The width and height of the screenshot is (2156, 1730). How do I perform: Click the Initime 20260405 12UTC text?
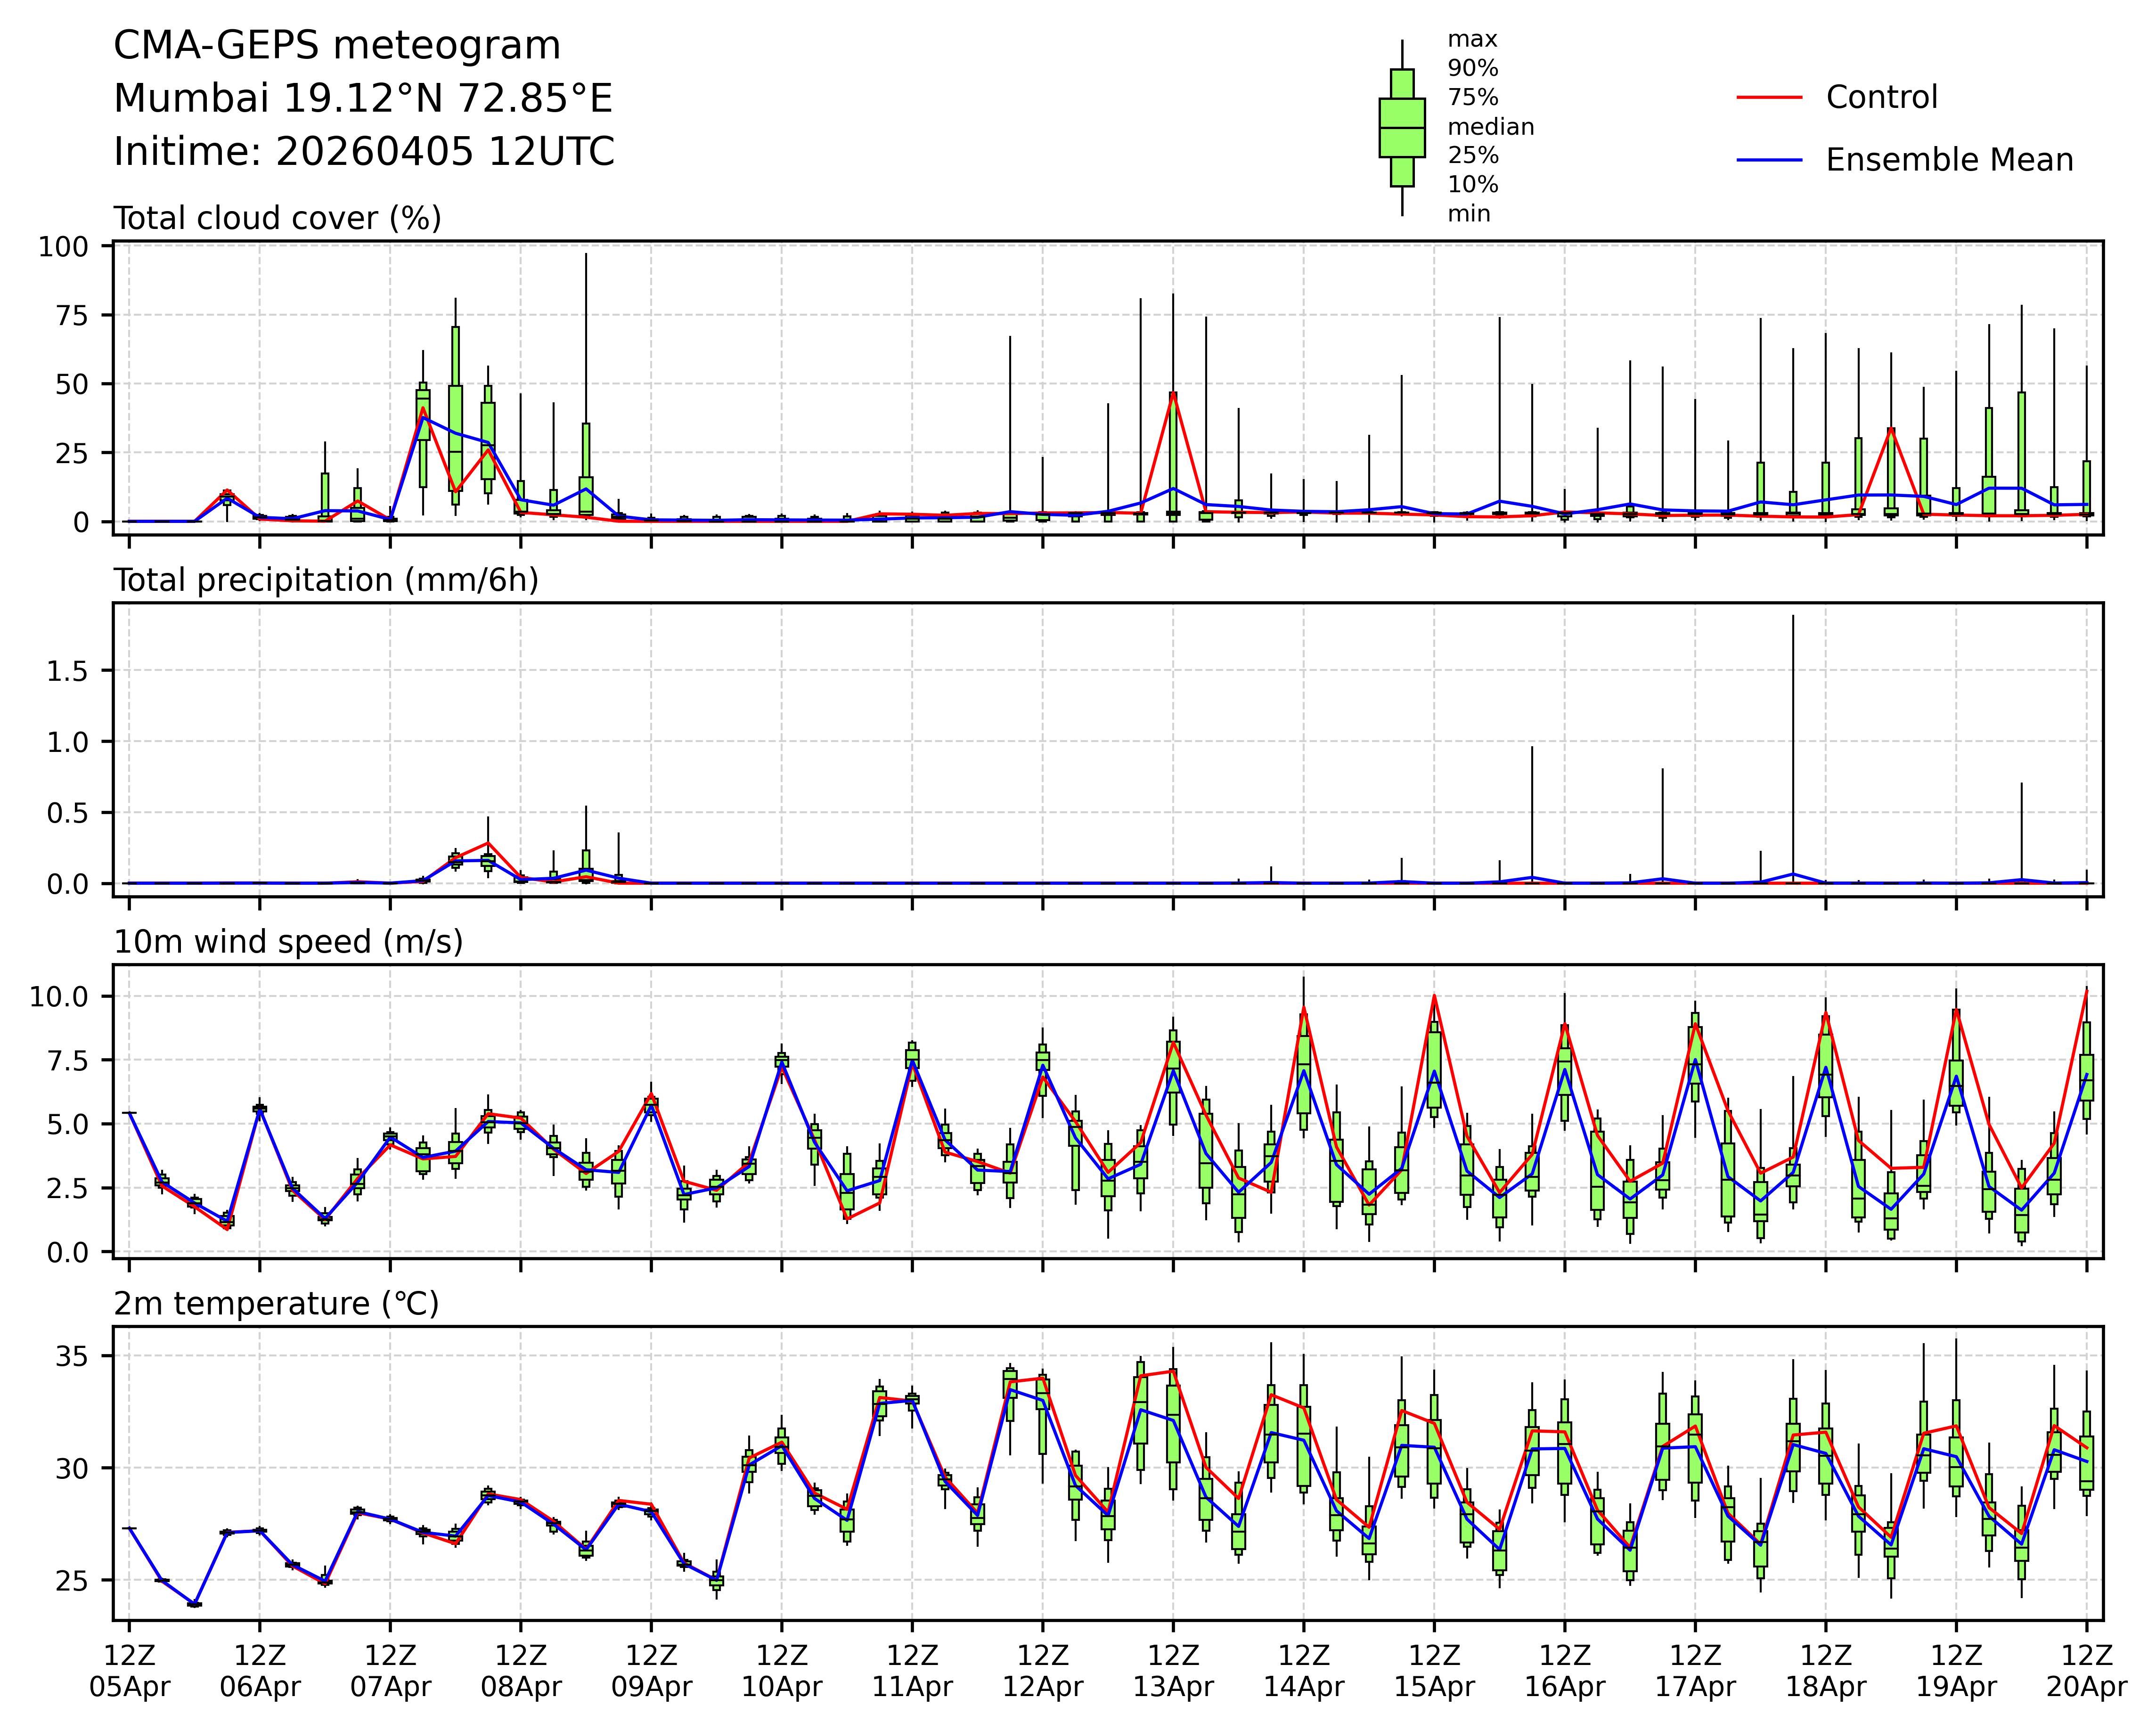click(364, 152)
